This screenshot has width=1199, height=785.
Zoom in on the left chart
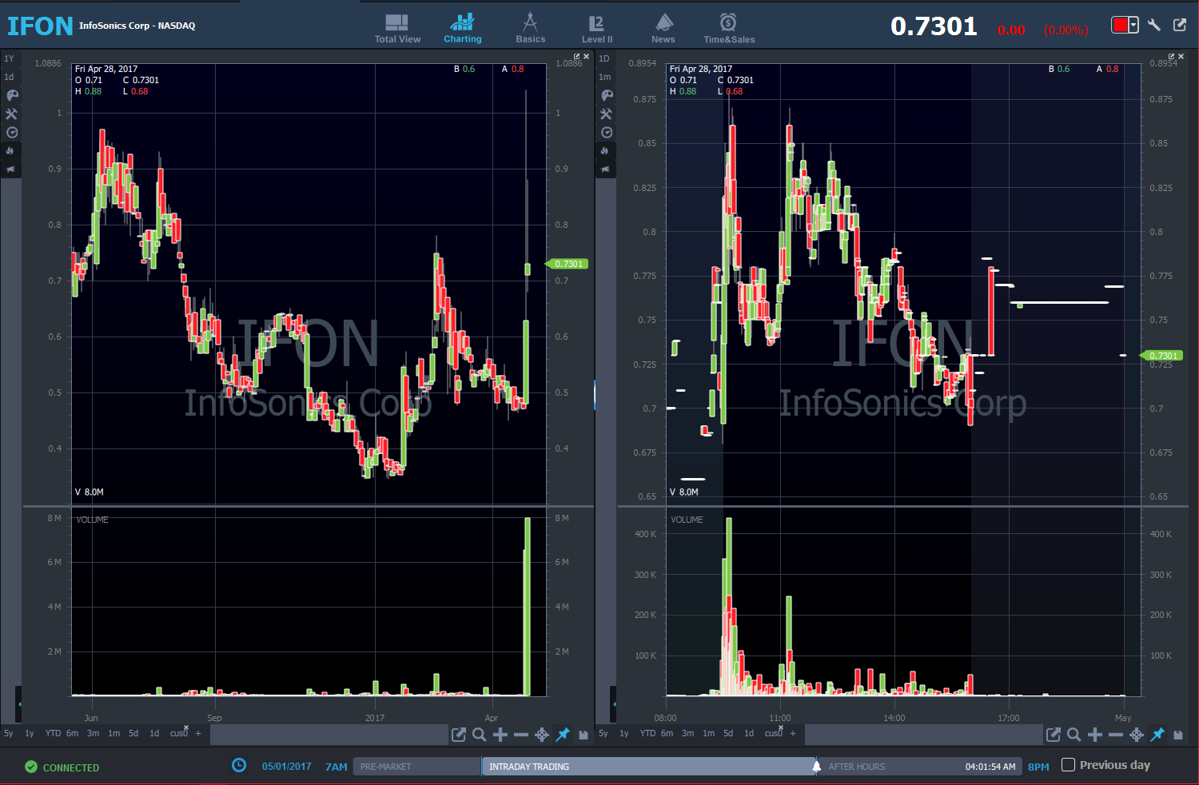[x=500, y=735]
